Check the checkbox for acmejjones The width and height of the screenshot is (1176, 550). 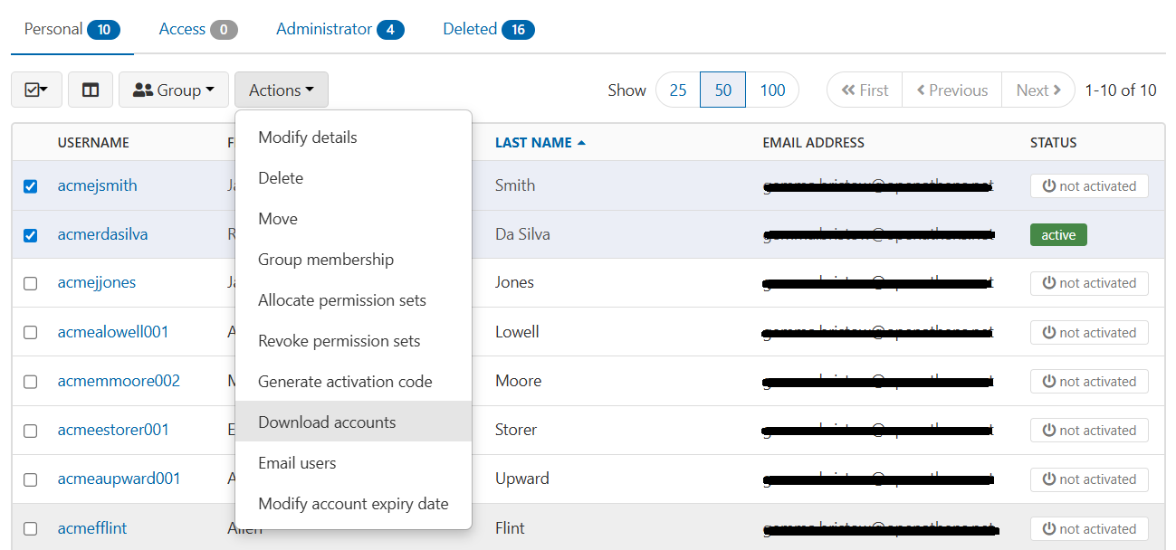pyautogui.click(x=30, y=283)
